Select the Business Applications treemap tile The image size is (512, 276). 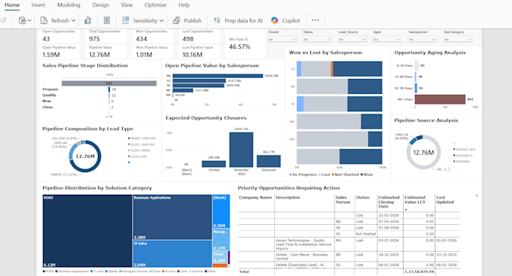(x=172, y=217)
